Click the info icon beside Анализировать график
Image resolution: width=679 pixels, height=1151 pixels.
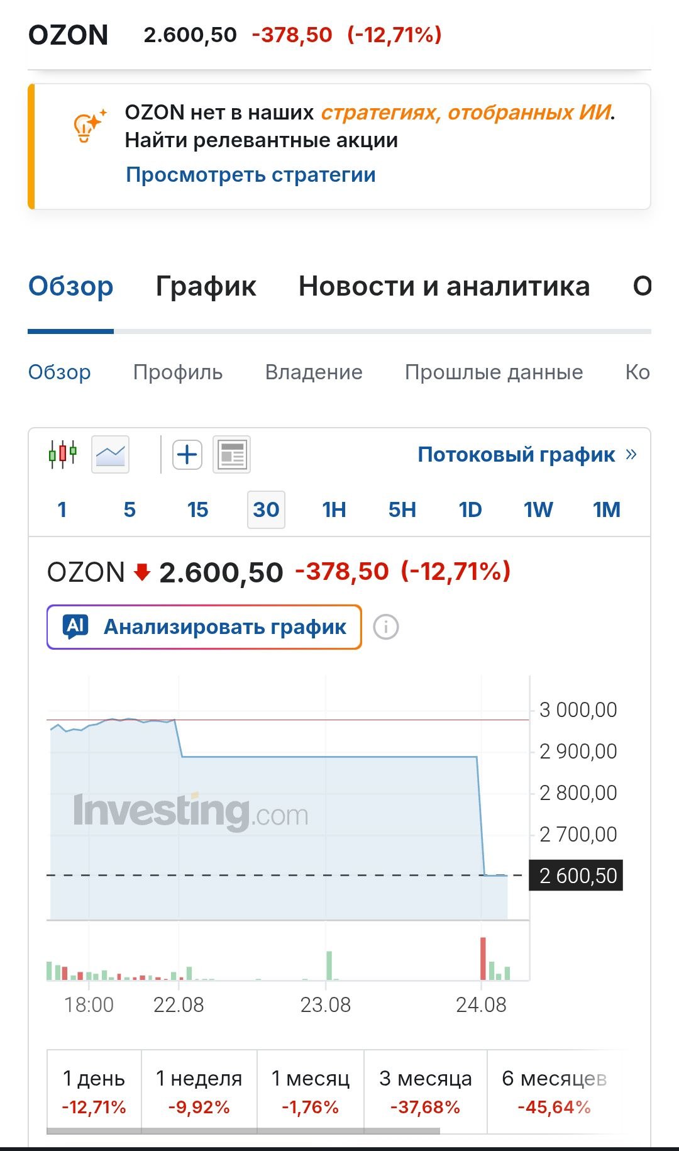386,627
